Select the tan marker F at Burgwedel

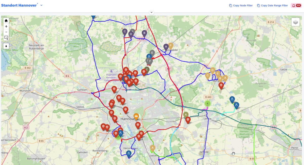(171, 46)
